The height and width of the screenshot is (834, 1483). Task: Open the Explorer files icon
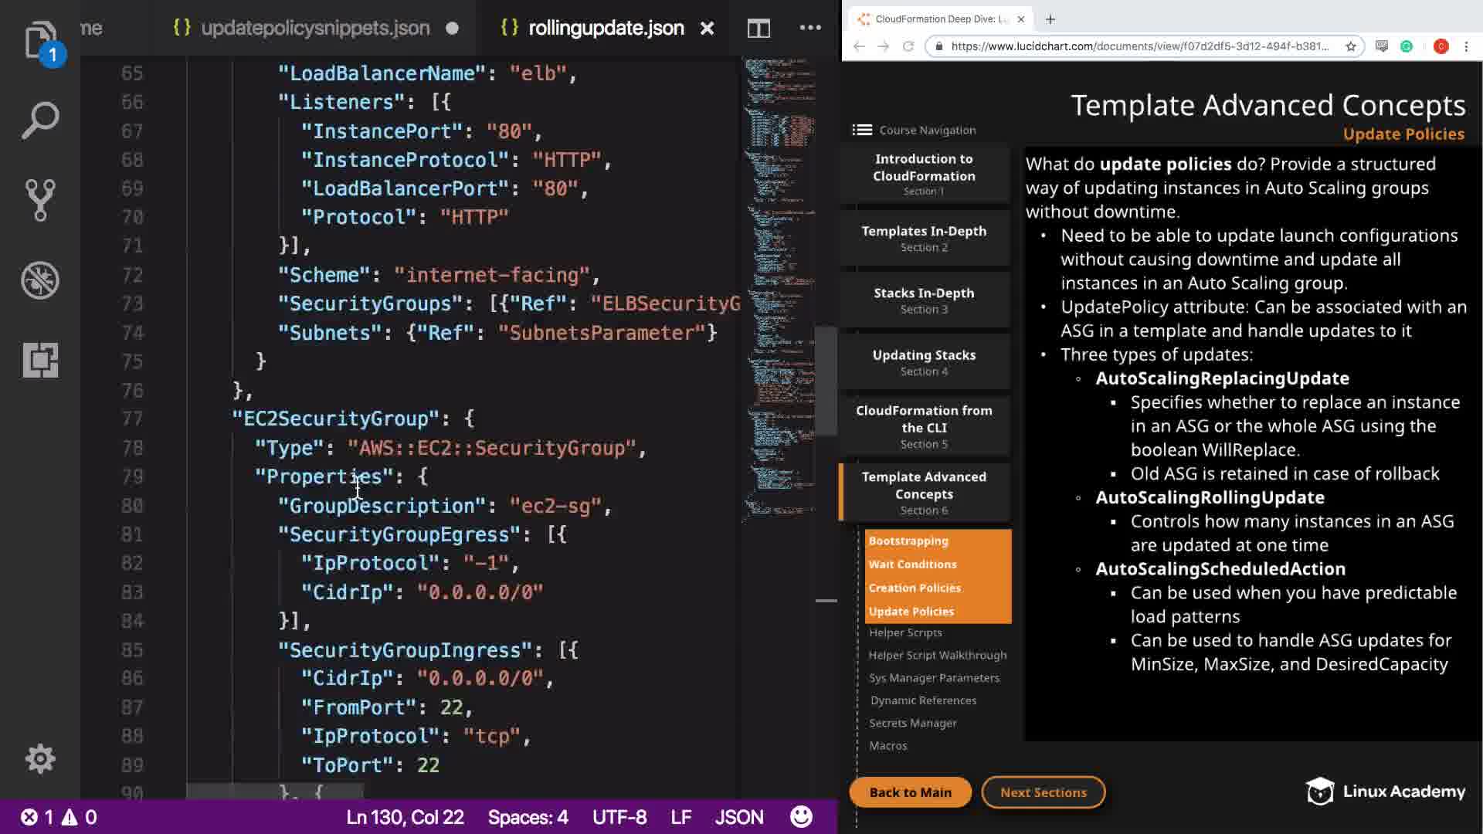point(40,40)
